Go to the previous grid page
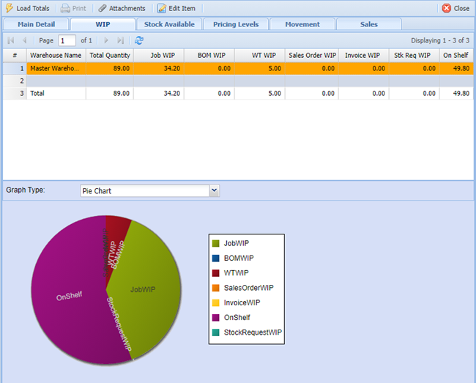This screenshot has height=383, width=476. coord(26,40)
